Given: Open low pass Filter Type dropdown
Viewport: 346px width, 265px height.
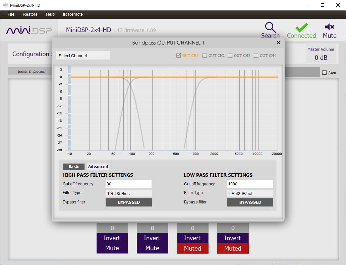Looking at the screenshot, I should point(250,193).
